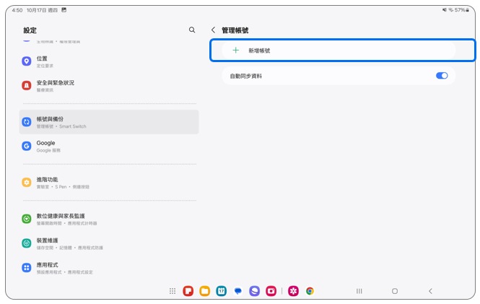The height and width of the screenshot is (304, 480).
Task: Toggle the 自動同步資料 switch off
Action: click(x=442, y=76)
